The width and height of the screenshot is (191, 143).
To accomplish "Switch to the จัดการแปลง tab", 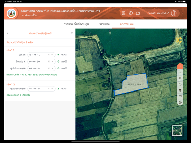I will [127, 24].
